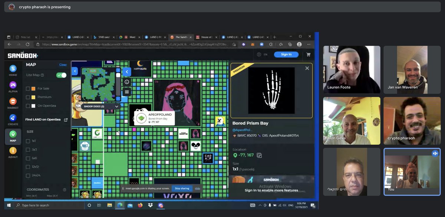Collapse the minimap with its arrow

pyautogui.click(x=127, y=72)
